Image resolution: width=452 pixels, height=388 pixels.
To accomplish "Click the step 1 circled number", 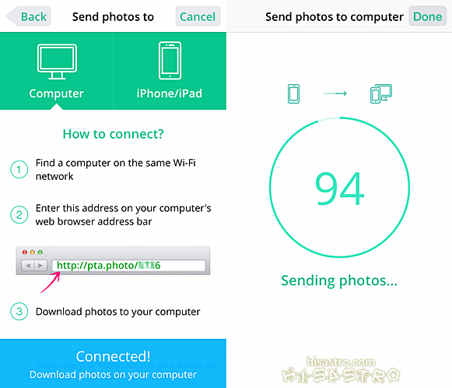I will (x=19, y=170).
